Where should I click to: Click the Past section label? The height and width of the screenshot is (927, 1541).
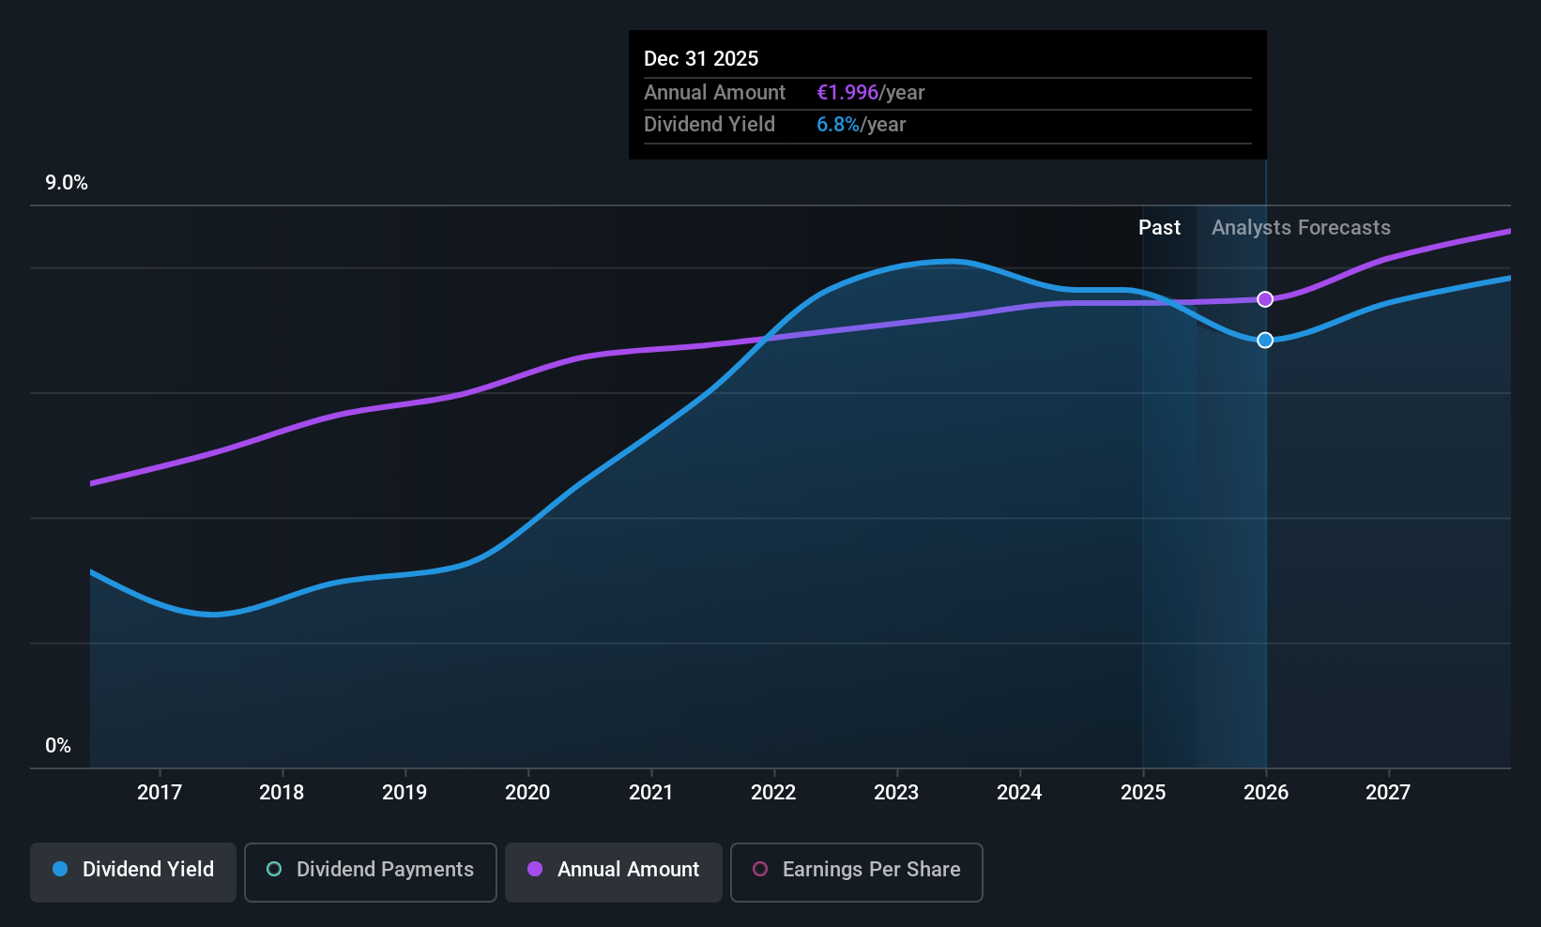pos(1160,228)
